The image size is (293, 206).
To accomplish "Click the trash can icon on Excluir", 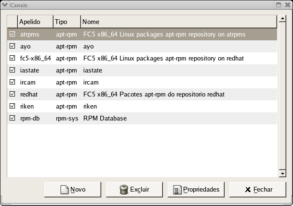I will [x=124, y=190].
